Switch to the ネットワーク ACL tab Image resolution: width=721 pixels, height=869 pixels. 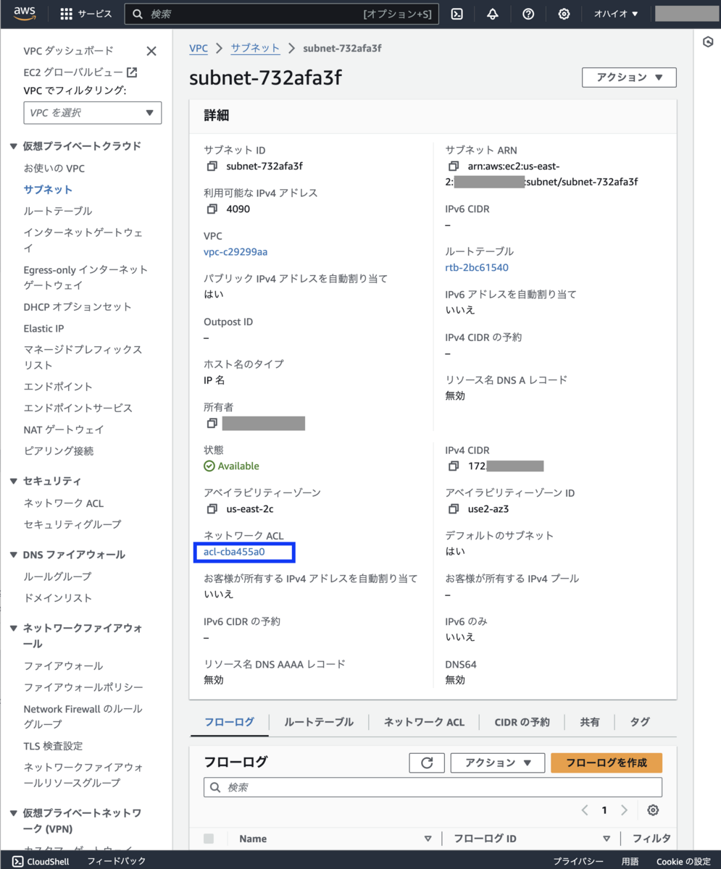(x=423, y=721)
